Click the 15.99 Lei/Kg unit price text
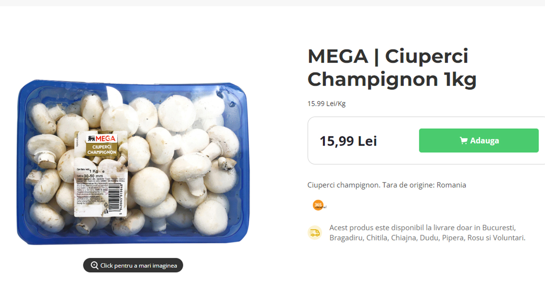Image resolution: width=545 pixels, height=305 pixels. (x=327, y=104)
